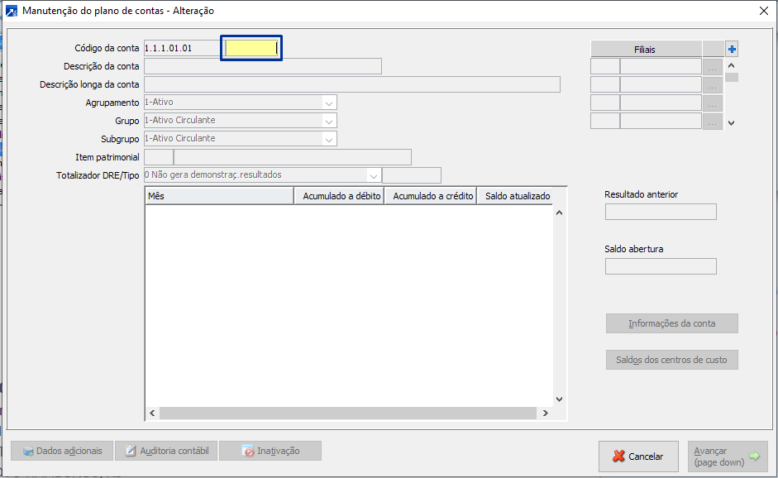Click the balance table scroll-up arrow

tap(559, 213)
